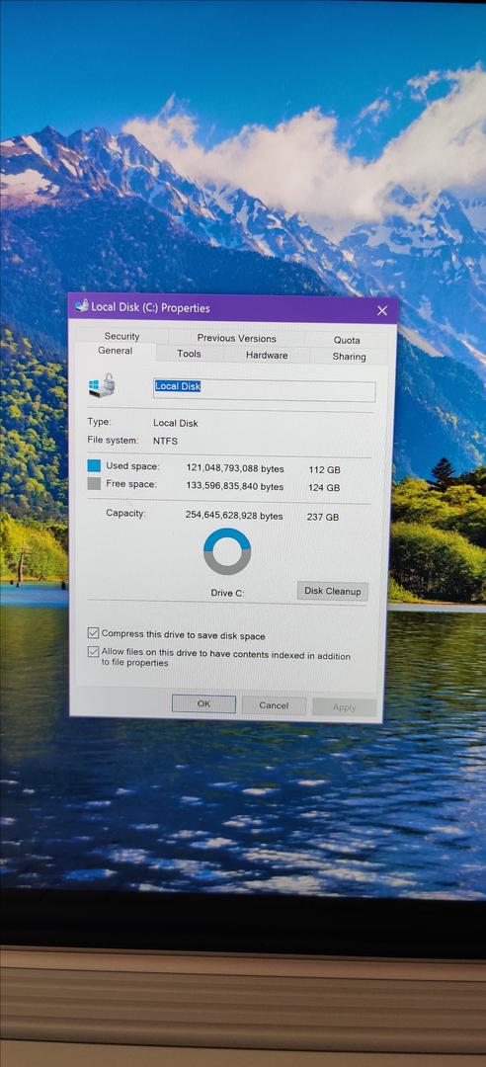Select the General tab

[x=115, y=351]
